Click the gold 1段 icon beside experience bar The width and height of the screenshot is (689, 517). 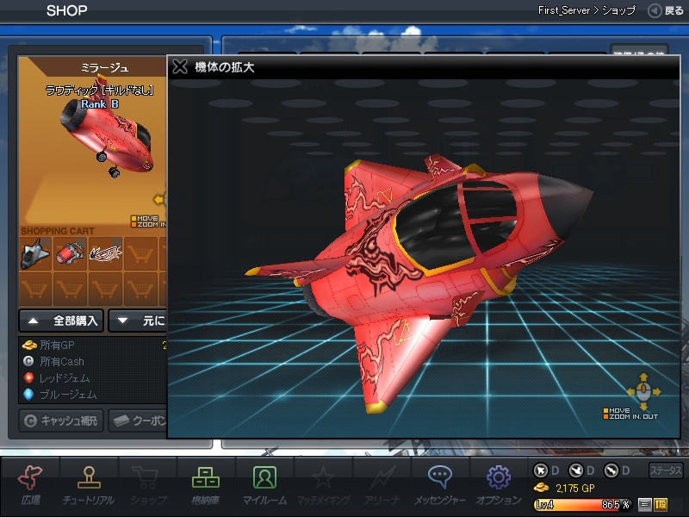click(x=661, y=504)
